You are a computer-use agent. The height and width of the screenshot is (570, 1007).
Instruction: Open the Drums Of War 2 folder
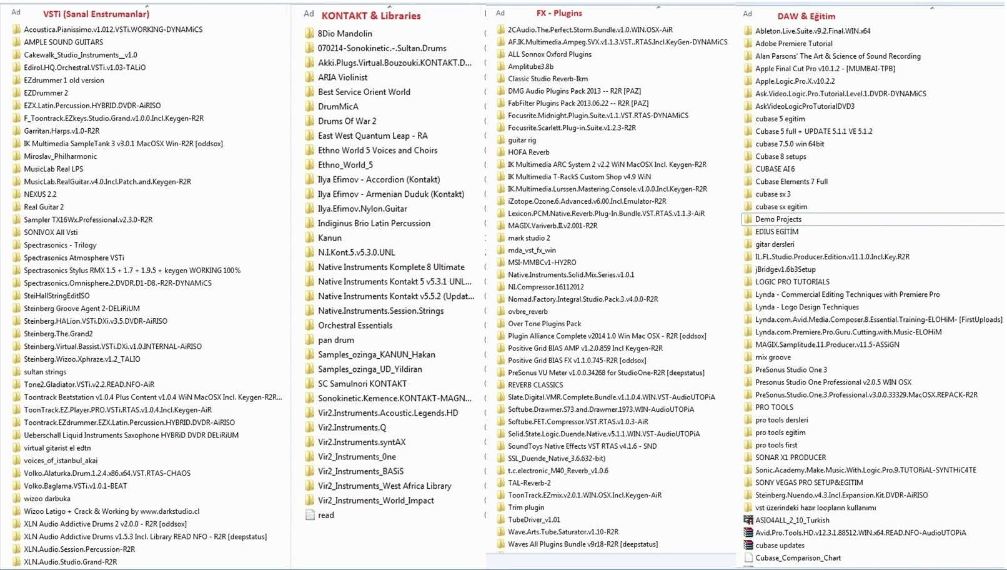347,121
